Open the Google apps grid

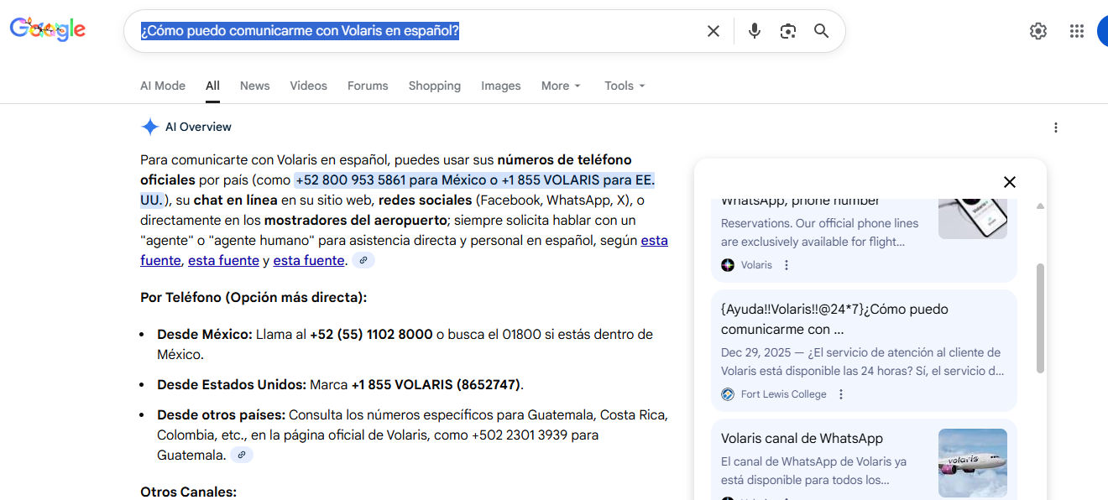[x=1076, y=30]
